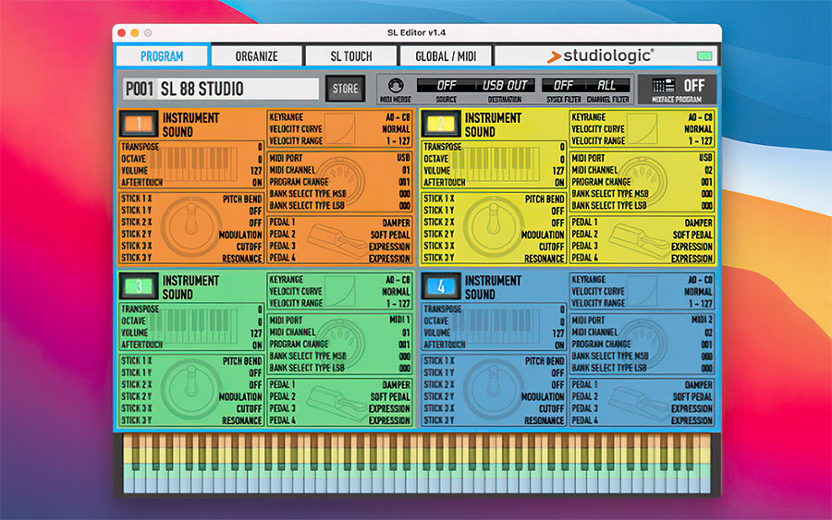Click zone 3 mini keyboard graphic
This screenshot has width=832, height=520.
[194, 327]
